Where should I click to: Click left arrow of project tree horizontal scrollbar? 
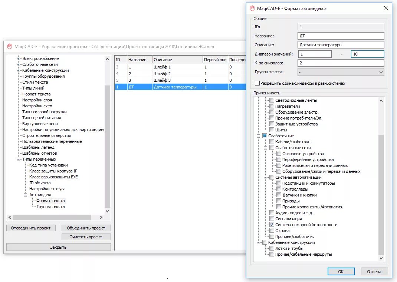point(10,217)
